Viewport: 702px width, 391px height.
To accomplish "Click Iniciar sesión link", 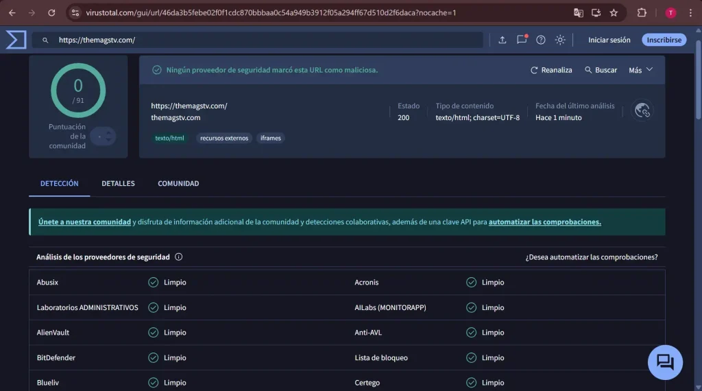I will coord(609,40).
